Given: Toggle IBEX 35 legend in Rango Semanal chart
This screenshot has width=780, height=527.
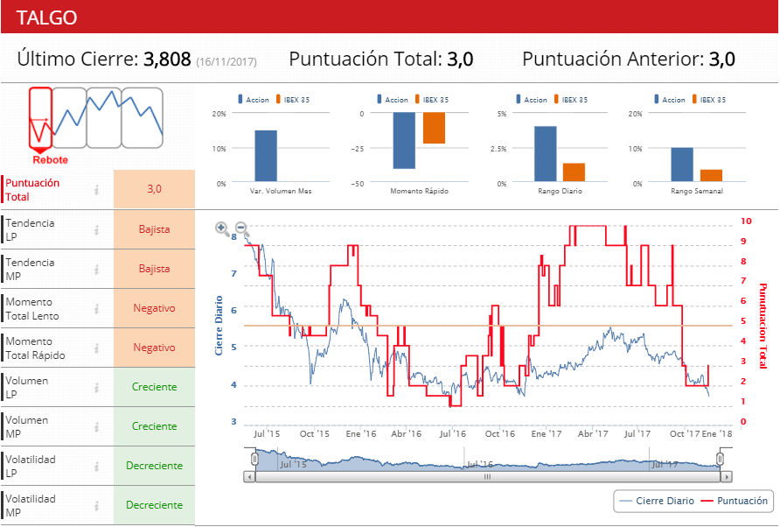Looking at the screenshot, I should click(709, 100).
